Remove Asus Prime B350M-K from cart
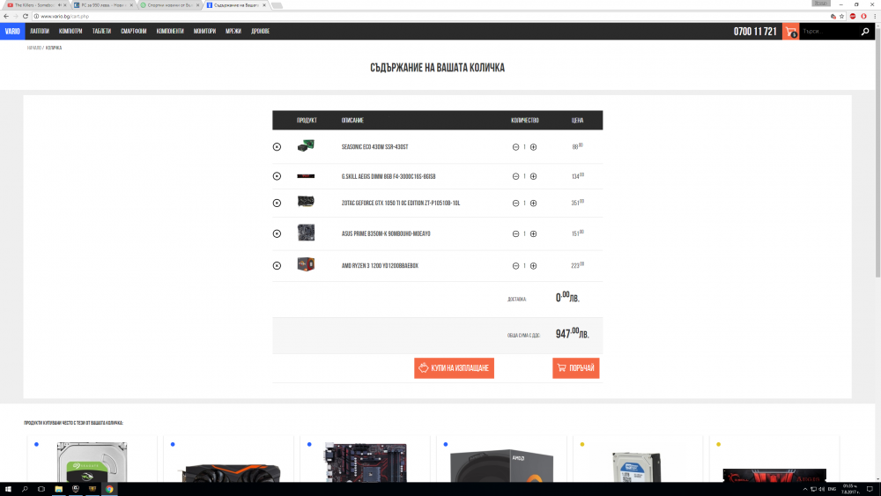This screenshot has height=496, width=881. pos(277,233)
